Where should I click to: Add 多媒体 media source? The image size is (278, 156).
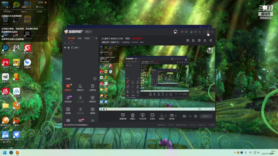point(153,116)
